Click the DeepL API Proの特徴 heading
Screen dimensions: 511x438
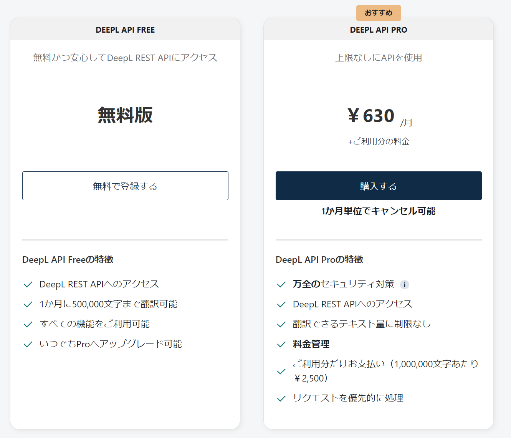click(319, 260)
